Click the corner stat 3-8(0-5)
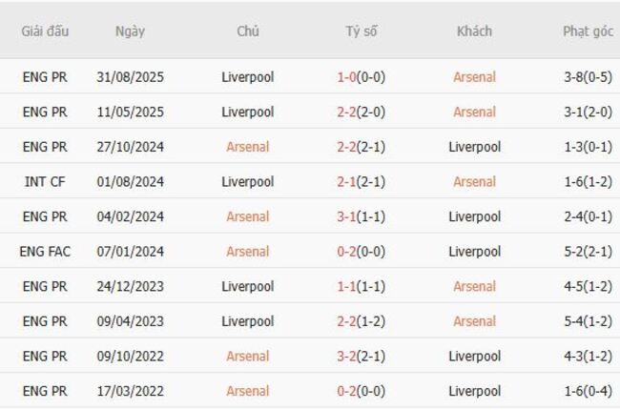 [588, 77]
